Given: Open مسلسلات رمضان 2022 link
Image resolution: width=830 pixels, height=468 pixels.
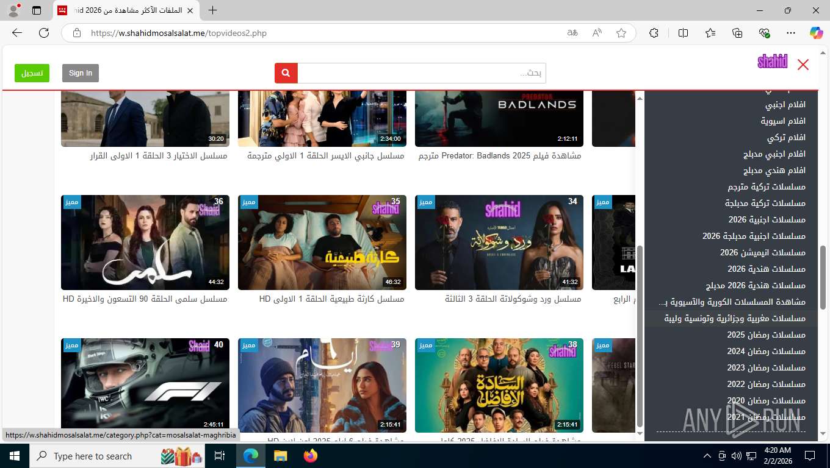Looking at the screenshot, I should pyautogui.click(x=766, y=385).
